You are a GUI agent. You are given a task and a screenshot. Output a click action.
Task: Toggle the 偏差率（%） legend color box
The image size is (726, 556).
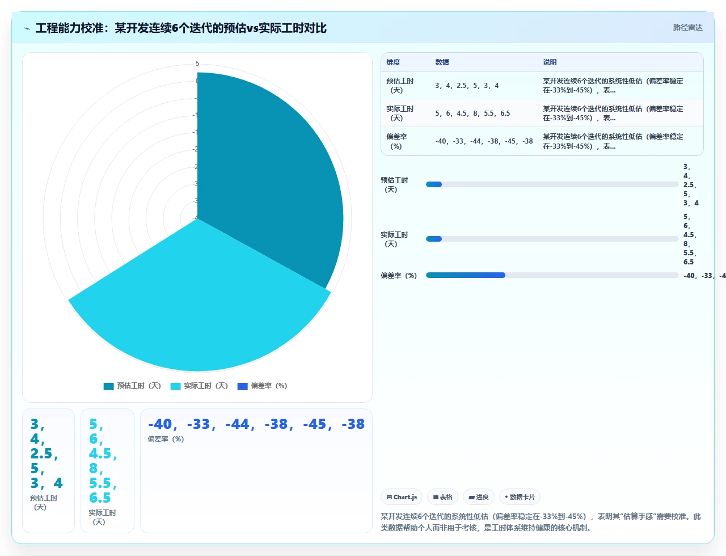point(242,386)
